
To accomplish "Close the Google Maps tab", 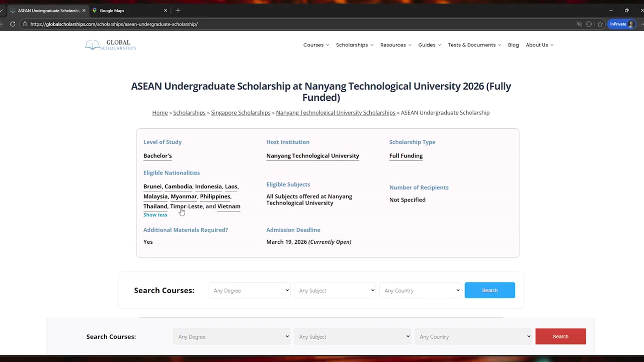I will (x=165, y=10).
